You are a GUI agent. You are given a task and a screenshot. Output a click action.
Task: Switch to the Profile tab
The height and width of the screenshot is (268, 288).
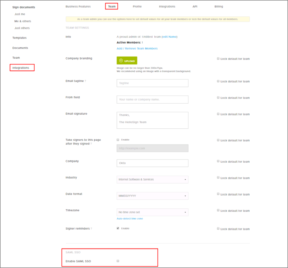tap(137, 7)
